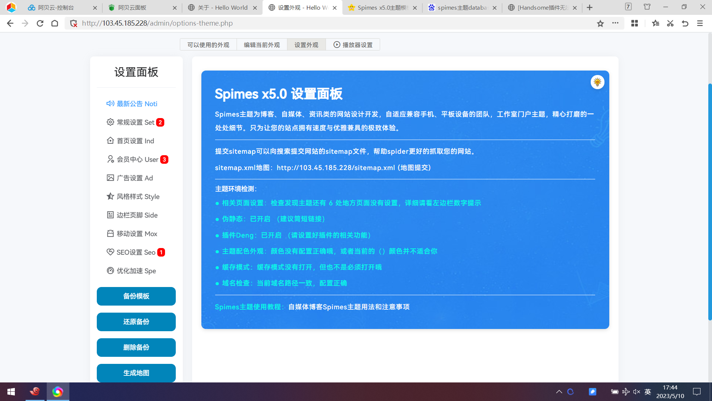Click the 英 input method indicator
This screenshot has width=712, height=401.
click(648, 392)
